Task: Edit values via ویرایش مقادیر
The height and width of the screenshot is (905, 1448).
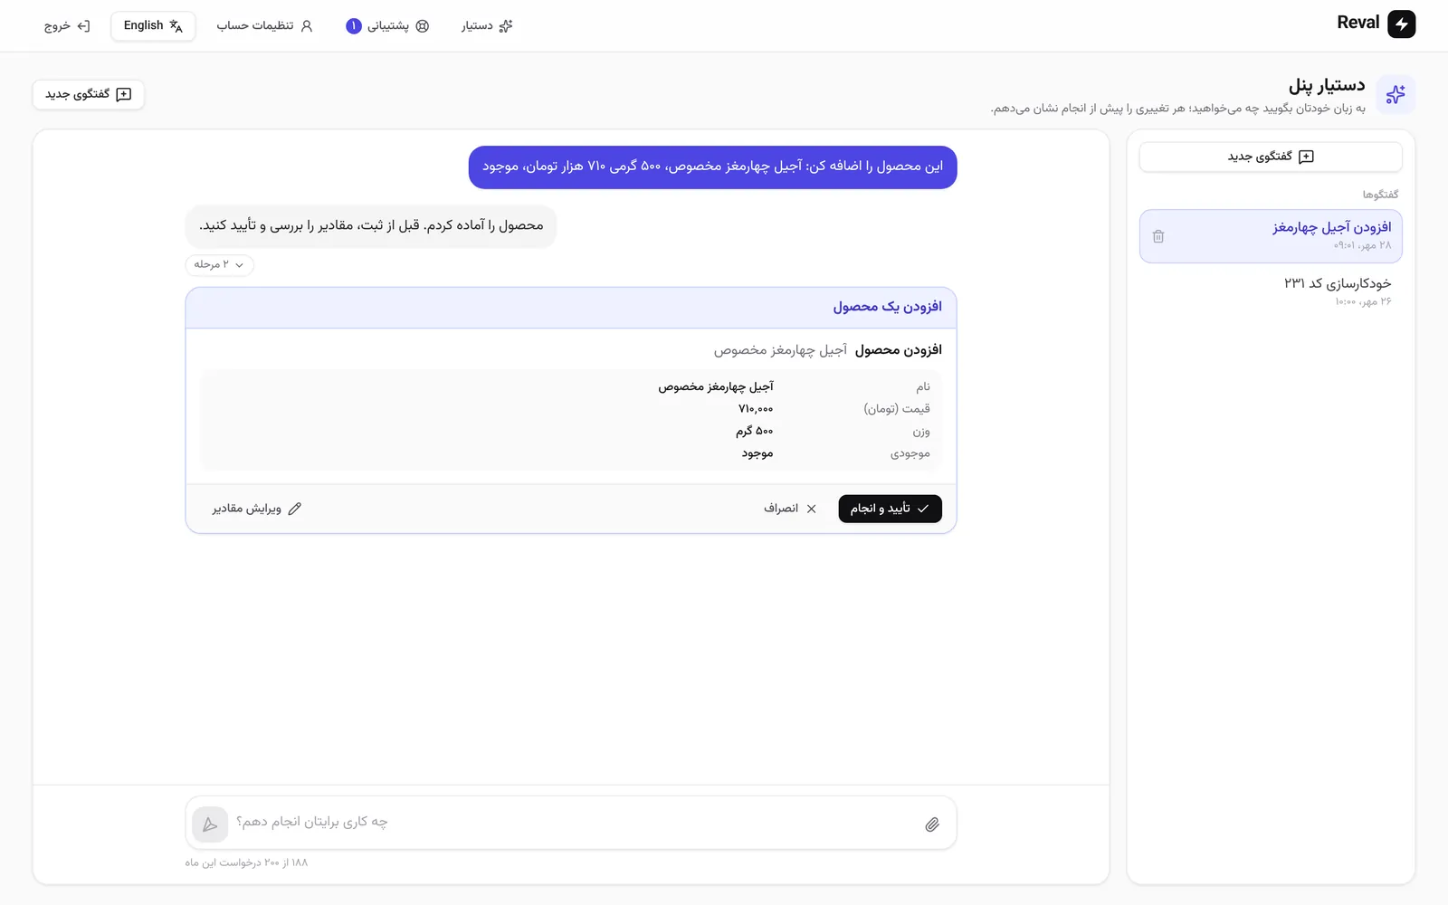Action: tap(257, 509)
